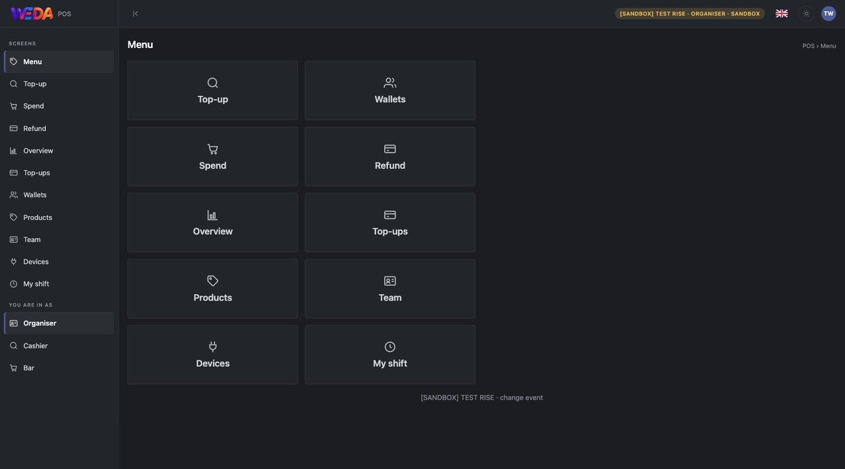This screenshot has height=469, width=845.
Task: Switch role to Organiser in sidebar
Action: 59,323
